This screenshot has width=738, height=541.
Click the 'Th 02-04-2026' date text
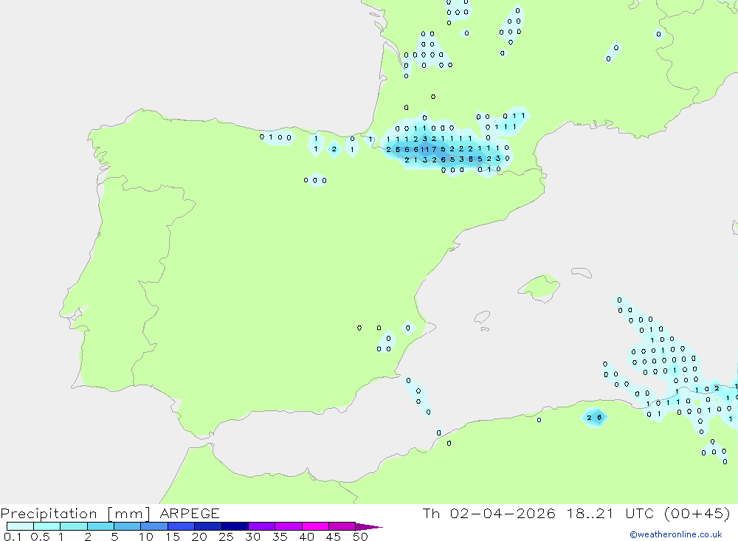[489, 513]
